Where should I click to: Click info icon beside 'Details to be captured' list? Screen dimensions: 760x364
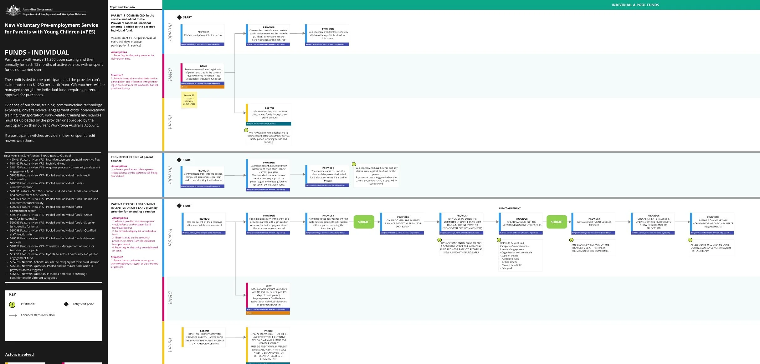tap(499, 240)
